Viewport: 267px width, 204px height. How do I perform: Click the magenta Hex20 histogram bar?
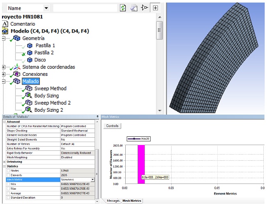pyautogui.click(x=141, y=161)
